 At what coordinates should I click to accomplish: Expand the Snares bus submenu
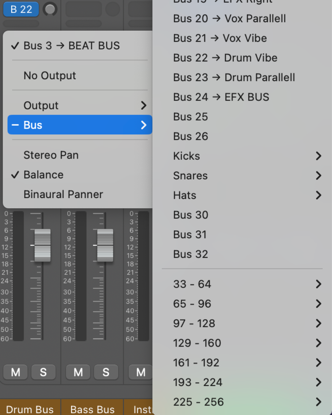[x=246, y=176]
